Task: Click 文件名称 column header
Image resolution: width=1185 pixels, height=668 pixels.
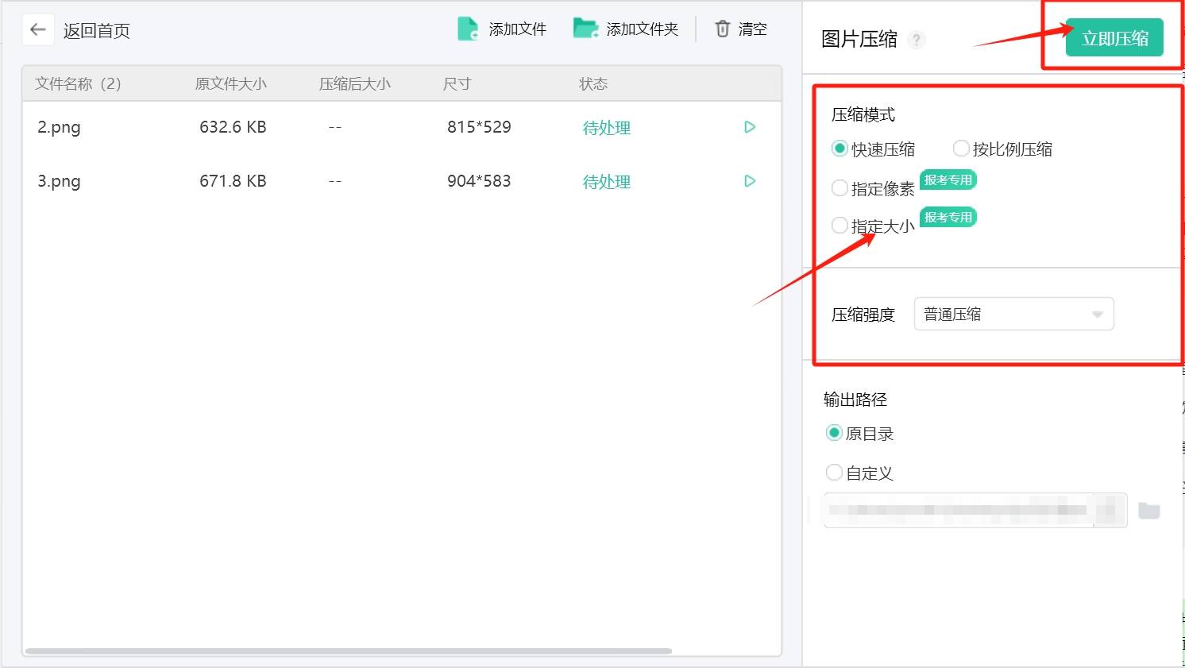Action: (x=78, y=84)
